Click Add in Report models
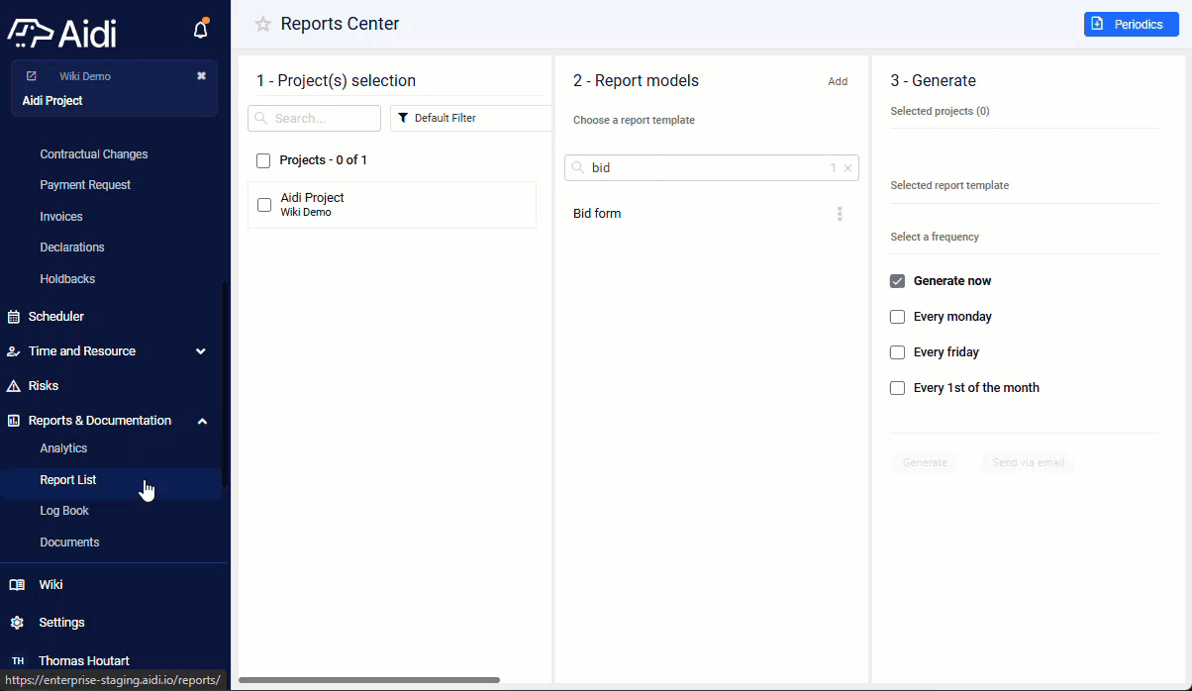Viewport: 1192px width, 691px height. tap(838, 82)
